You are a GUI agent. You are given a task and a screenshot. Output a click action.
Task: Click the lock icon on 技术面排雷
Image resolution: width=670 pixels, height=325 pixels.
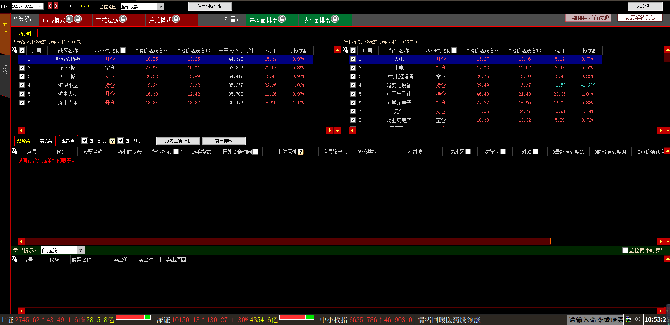pos(335,19)
